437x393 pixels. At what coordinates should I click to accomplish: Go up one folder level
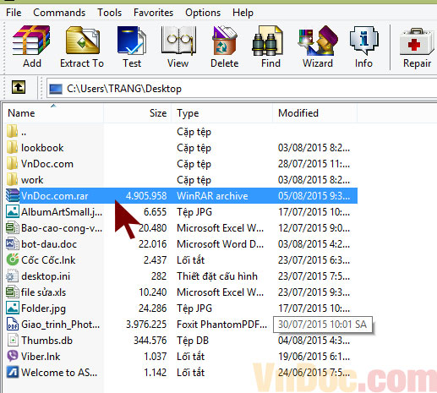tap(19, 87)
